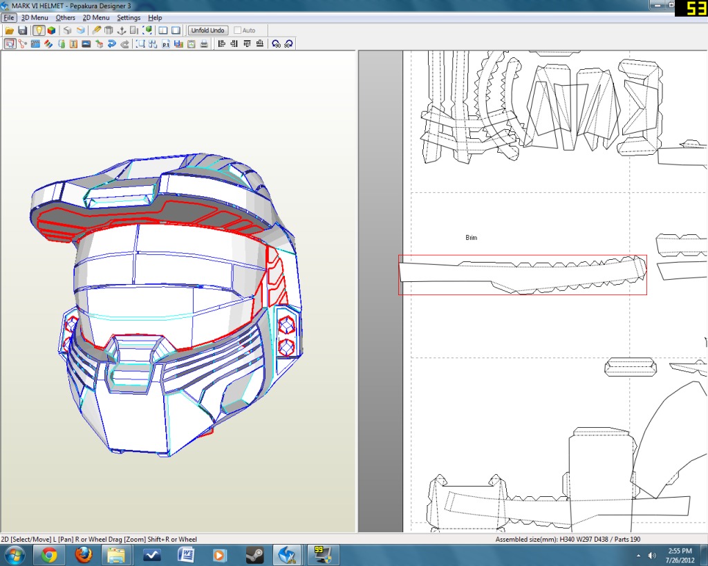This screenshot has height=566, width=708.
Task: Launch Google Chrome from the taskbar
Action: coord(49,555)
